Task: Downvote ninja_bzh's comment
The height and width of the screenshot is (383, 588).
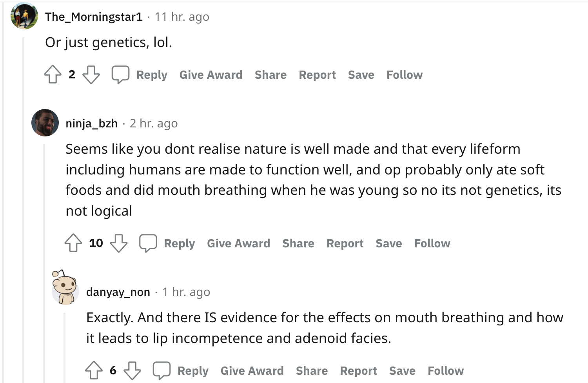Action: pyautogui.click(x=119, y=243)
